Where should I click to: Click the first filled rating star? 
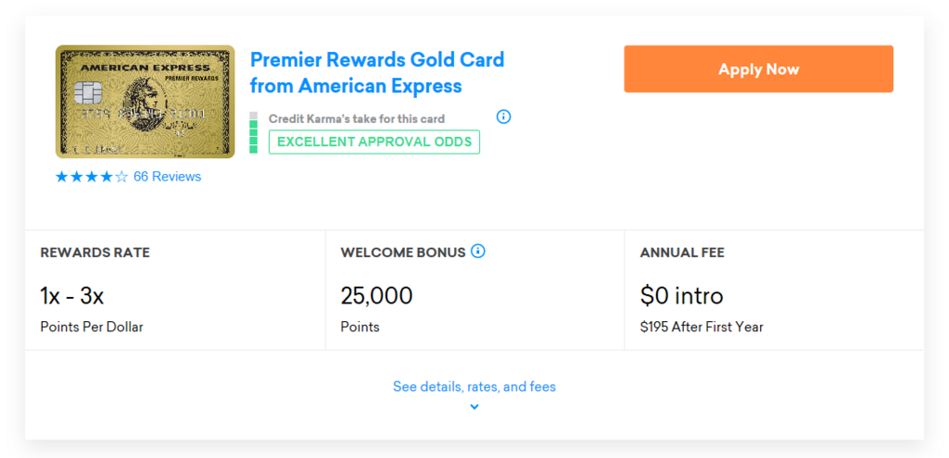[62, 177]
